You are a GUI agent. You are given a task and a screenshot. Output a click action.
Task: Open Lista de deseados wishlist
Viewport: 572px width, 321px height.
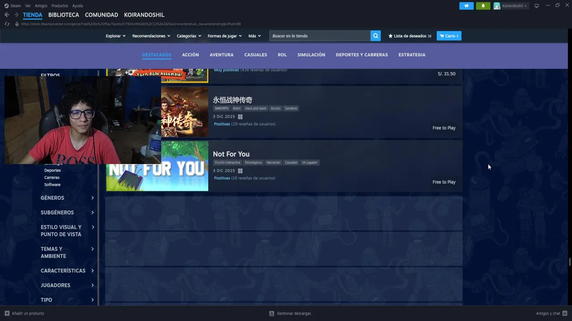point(410,36)
